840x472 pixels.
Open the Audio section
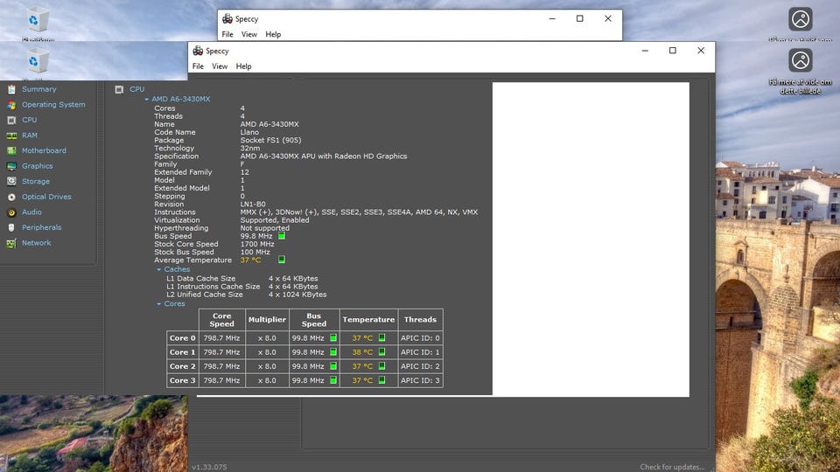[x=31, y=212]
